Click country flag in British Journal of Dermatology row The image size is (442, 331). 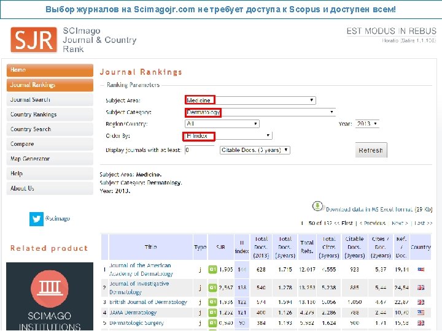421,302
